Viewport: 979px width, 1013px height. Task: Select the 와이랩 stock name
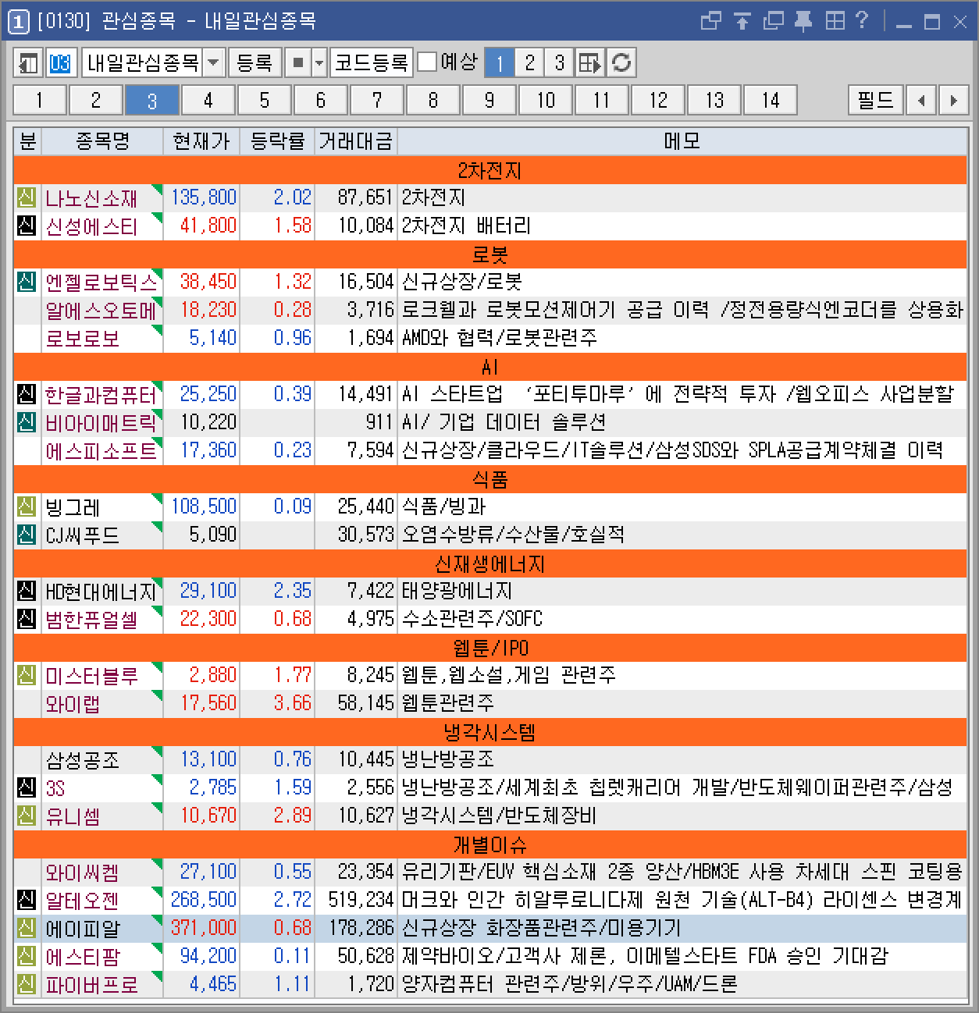tap(73, 704)
